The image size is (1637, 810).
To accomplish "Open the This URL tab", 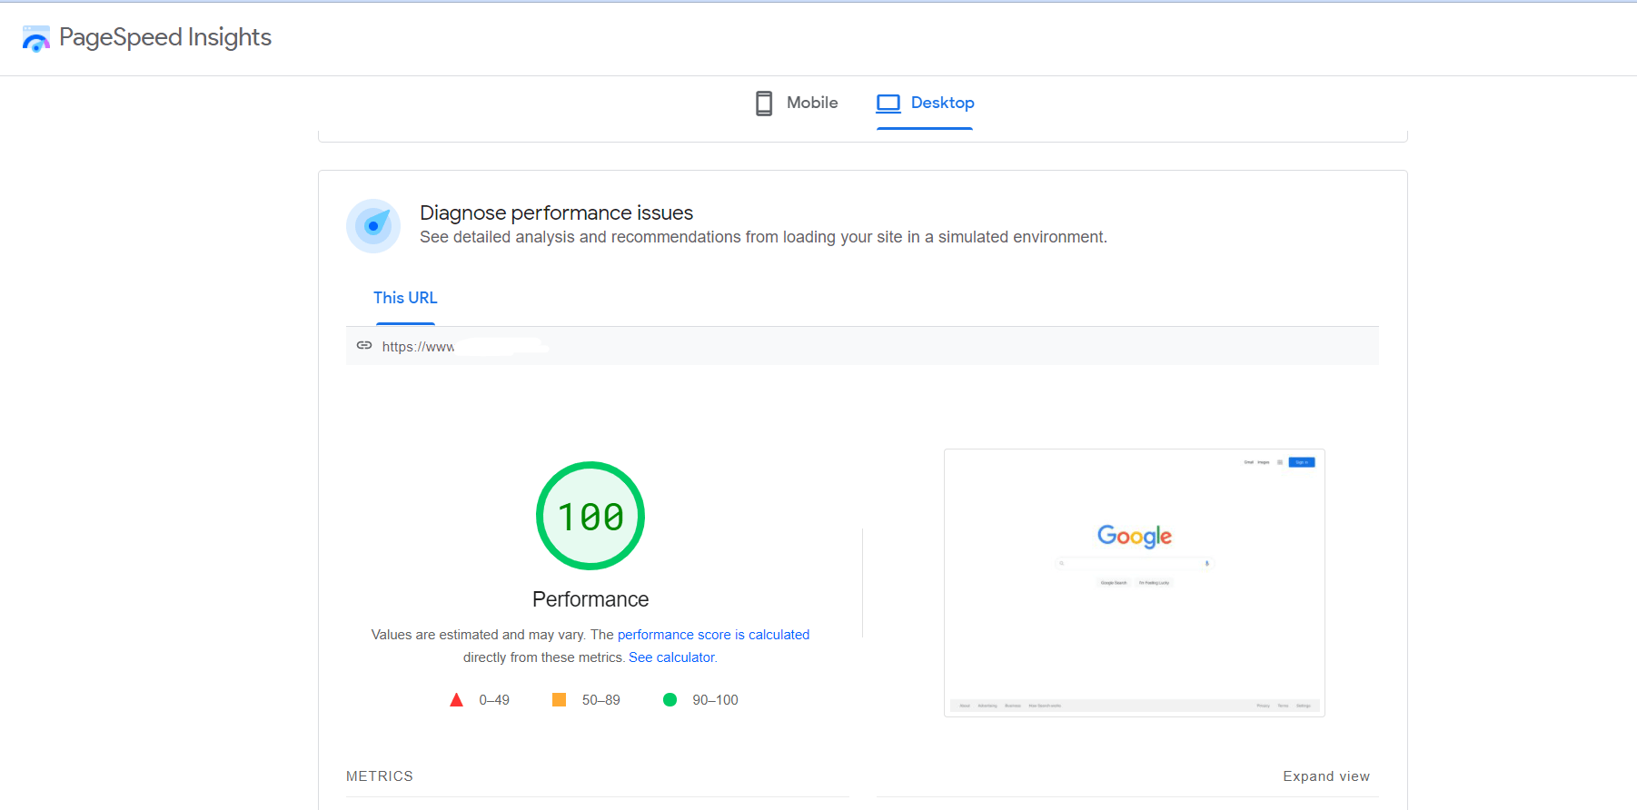I will (x=405, y=298).
